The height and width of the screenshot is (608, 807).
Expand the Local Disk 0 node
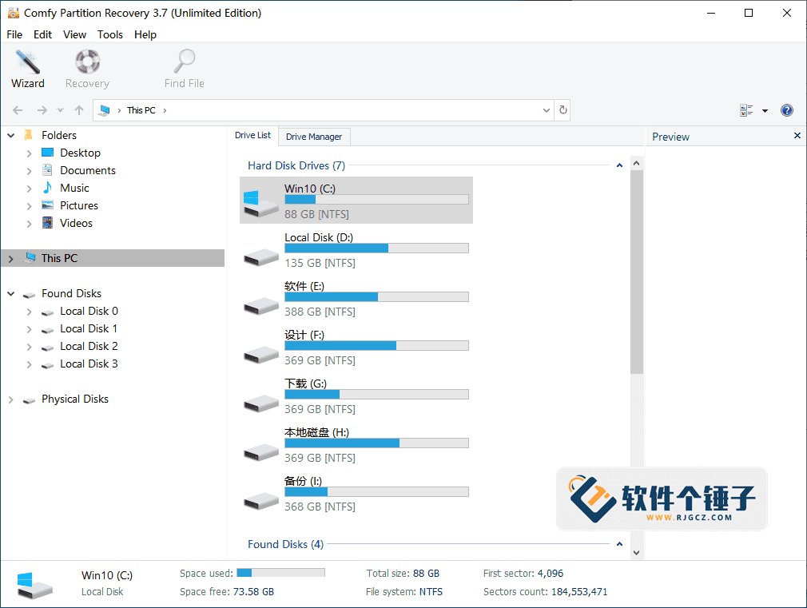point(29,311)
